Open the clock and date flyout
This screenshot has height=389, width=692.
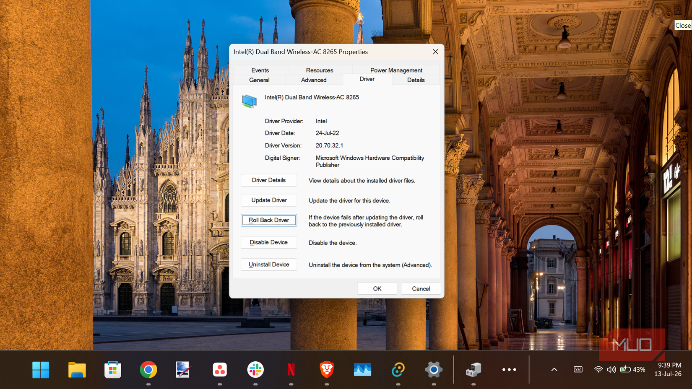pyautogui.click(x=668, y=369)
